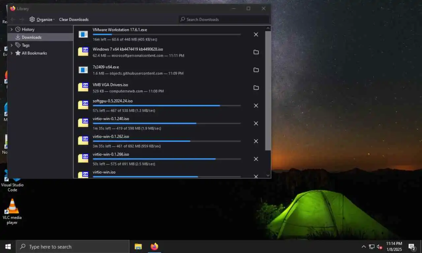Viewport: 422px width, 253px height.
Task: Select the VM8 VGA Drivers.iso file name
Action: [x=110, y=85]
